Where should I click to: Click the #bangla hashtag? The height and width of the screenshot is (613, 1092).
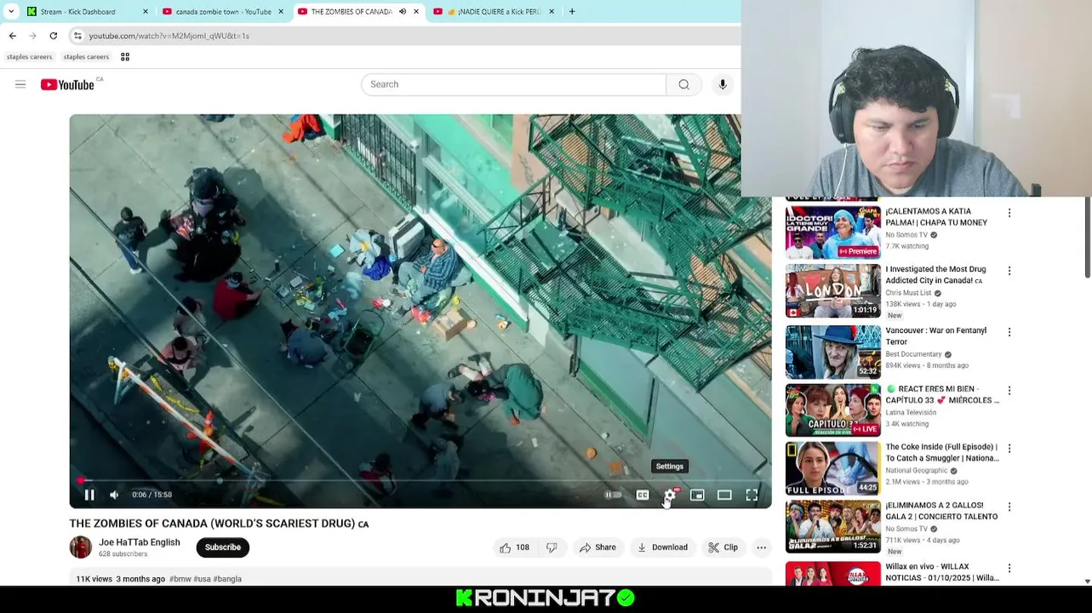(227, 579)
